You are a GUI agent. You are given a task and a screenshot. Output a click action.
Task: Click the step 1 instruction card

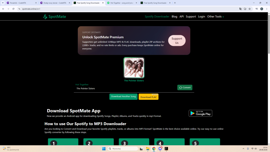pyautogui.click(x=63, y=142)
